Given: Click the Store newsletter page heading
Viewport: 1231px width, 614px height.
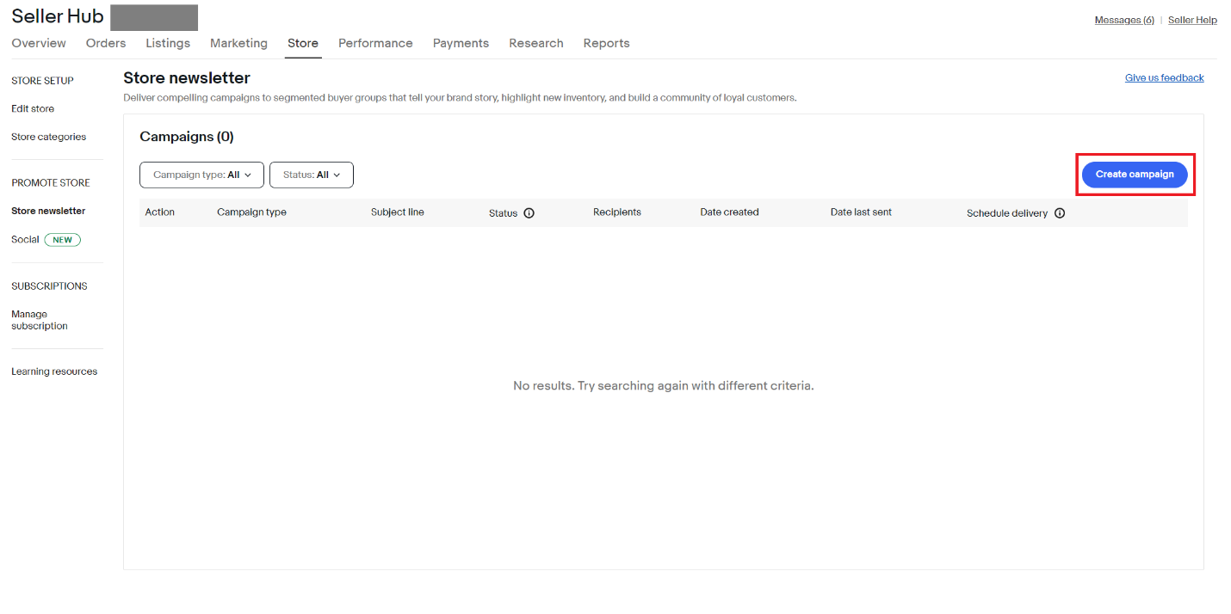Looking at the screenshot, I should (x=187, y=78).
